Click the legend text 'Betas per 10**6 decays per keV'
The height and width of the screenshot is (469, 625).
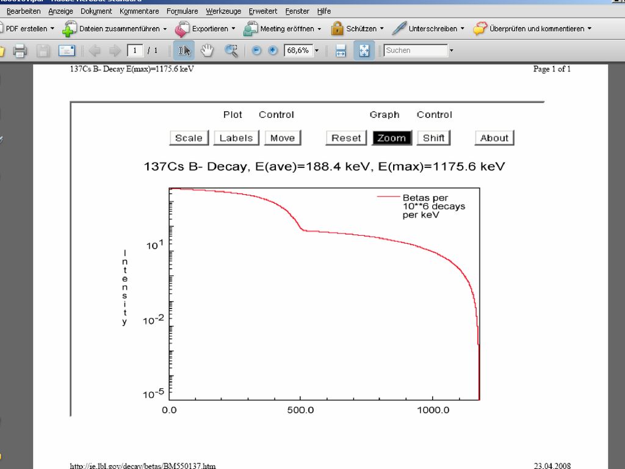click(434, 206)
